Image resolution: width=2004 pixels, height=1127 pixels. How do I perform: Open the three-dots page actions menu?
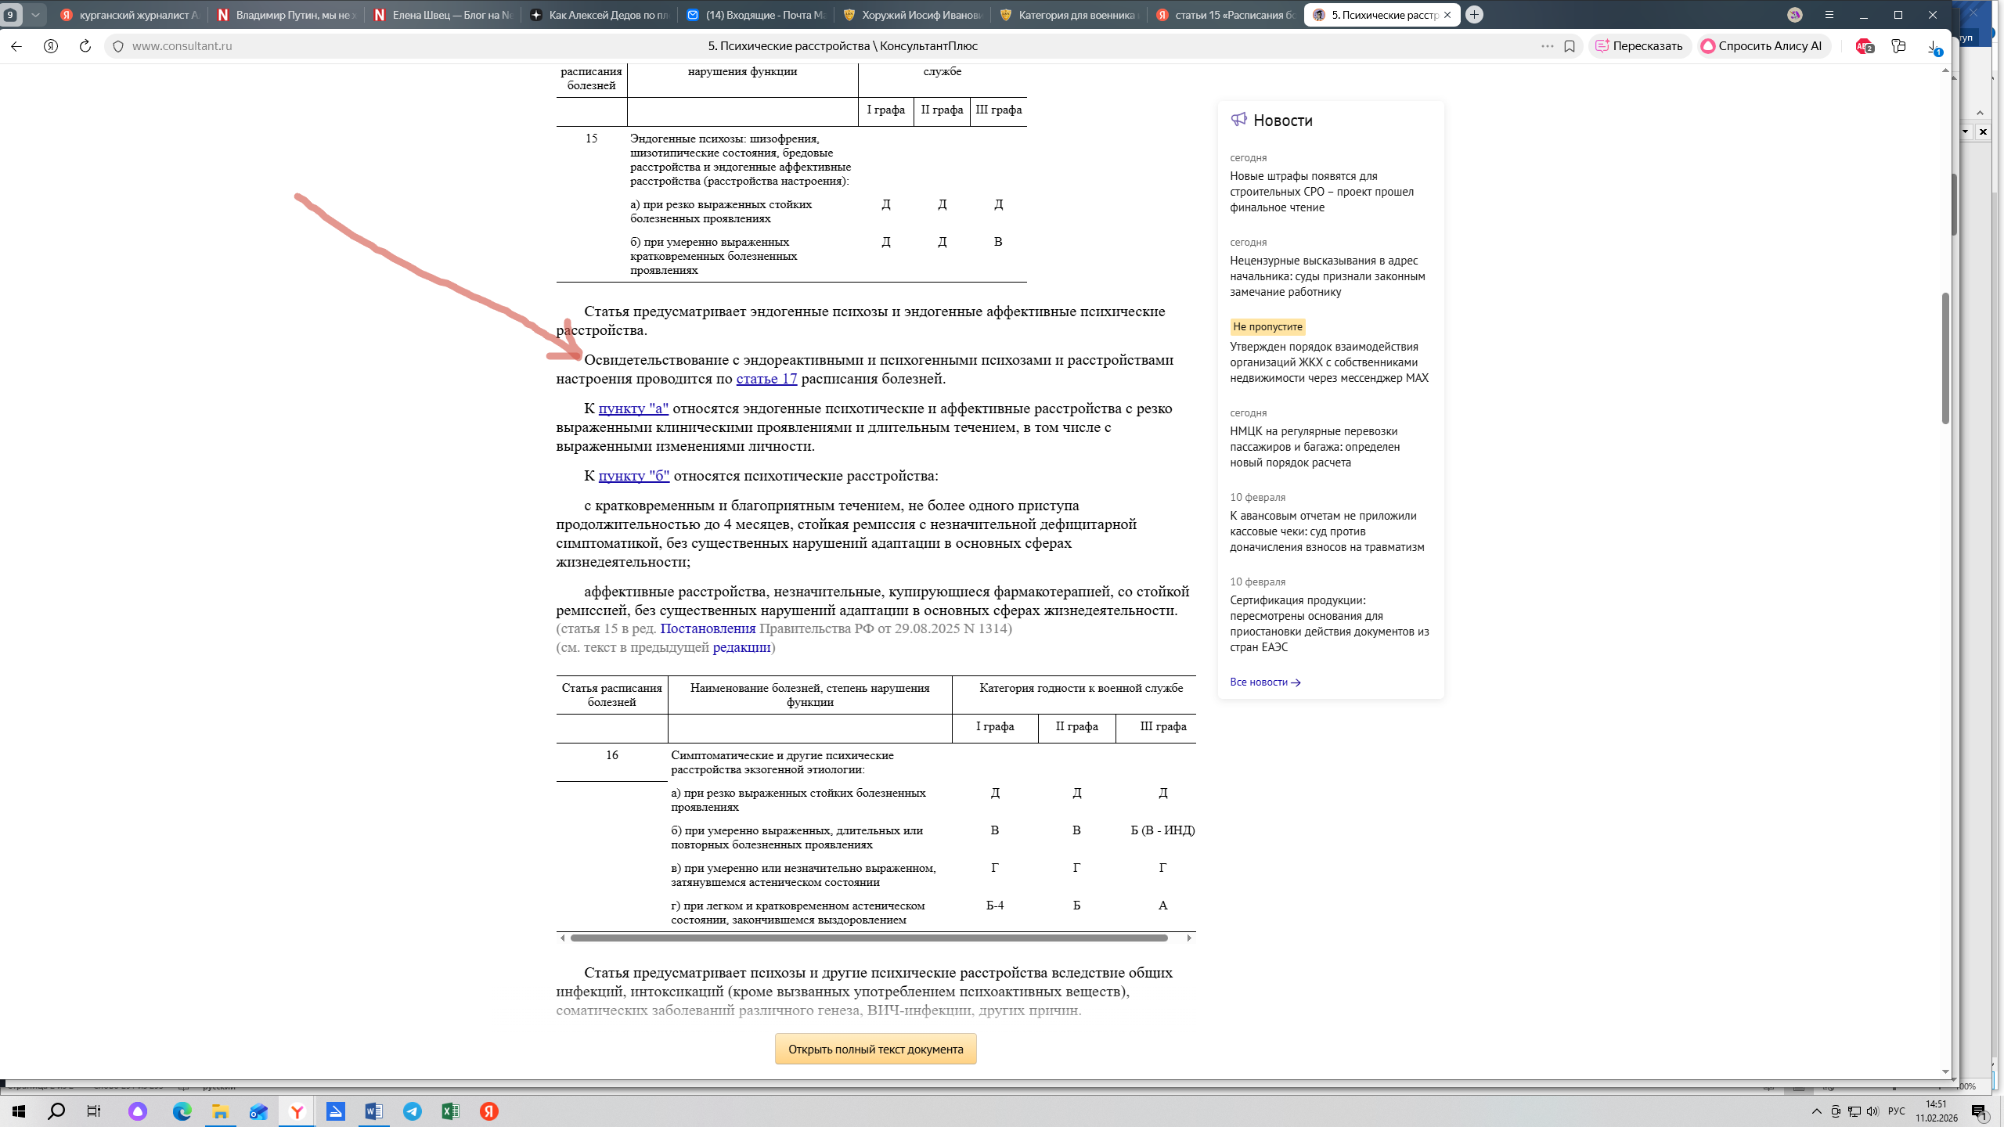click(1547, 46)
